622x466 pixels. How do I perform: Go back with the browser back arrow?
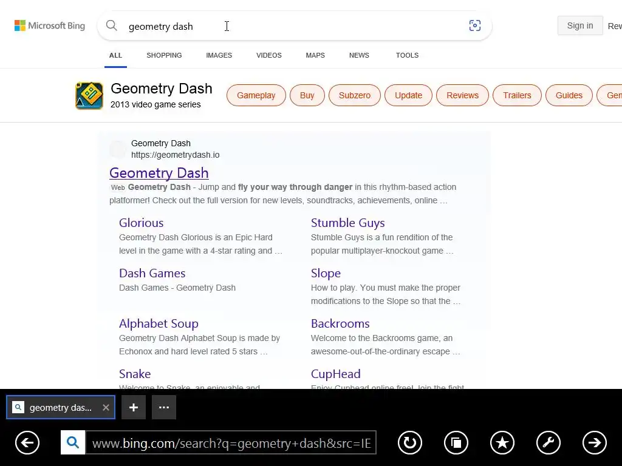pos(27,442)
